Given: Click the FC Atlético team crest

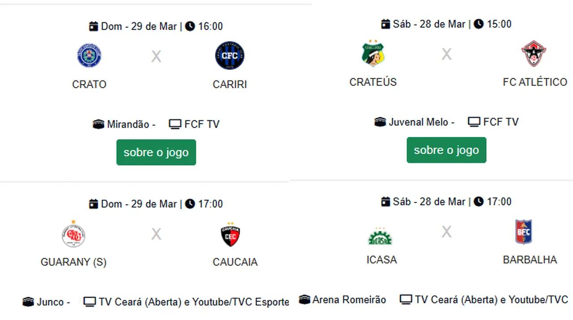Looking at the screenshot, I should [534, 54].
